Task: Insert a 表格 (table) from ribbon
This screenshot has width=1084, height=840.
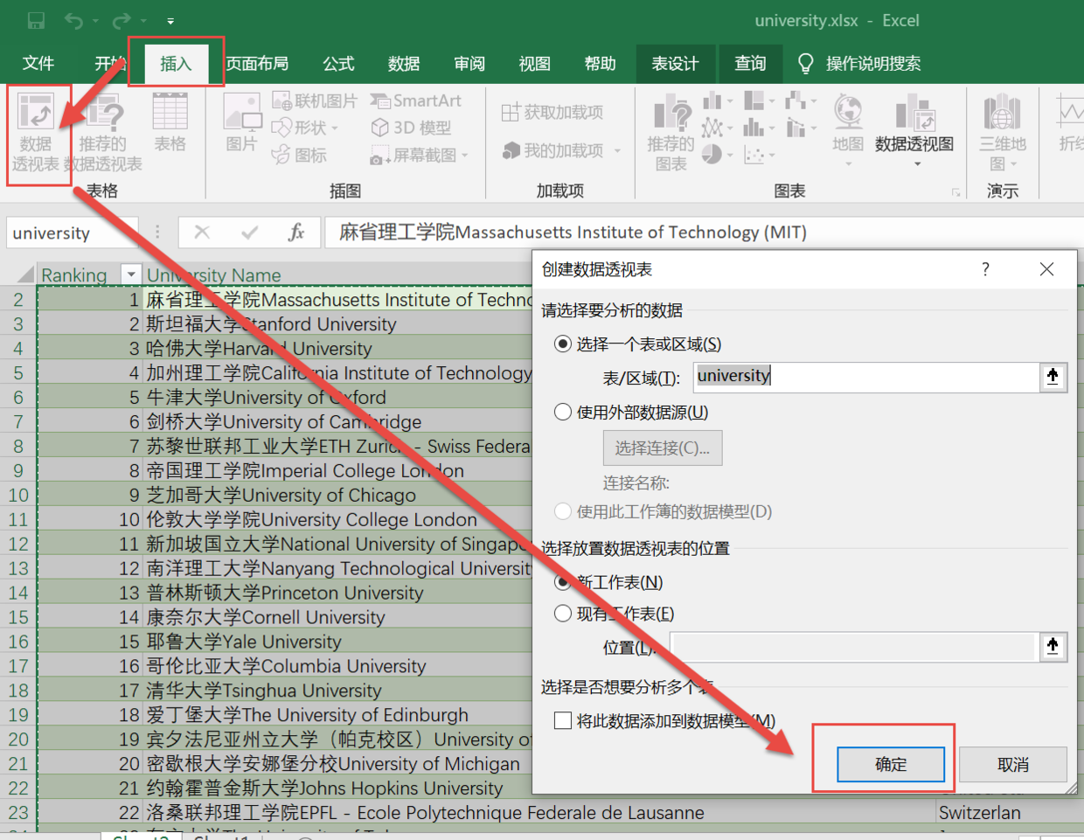Action: coord(170,123)
